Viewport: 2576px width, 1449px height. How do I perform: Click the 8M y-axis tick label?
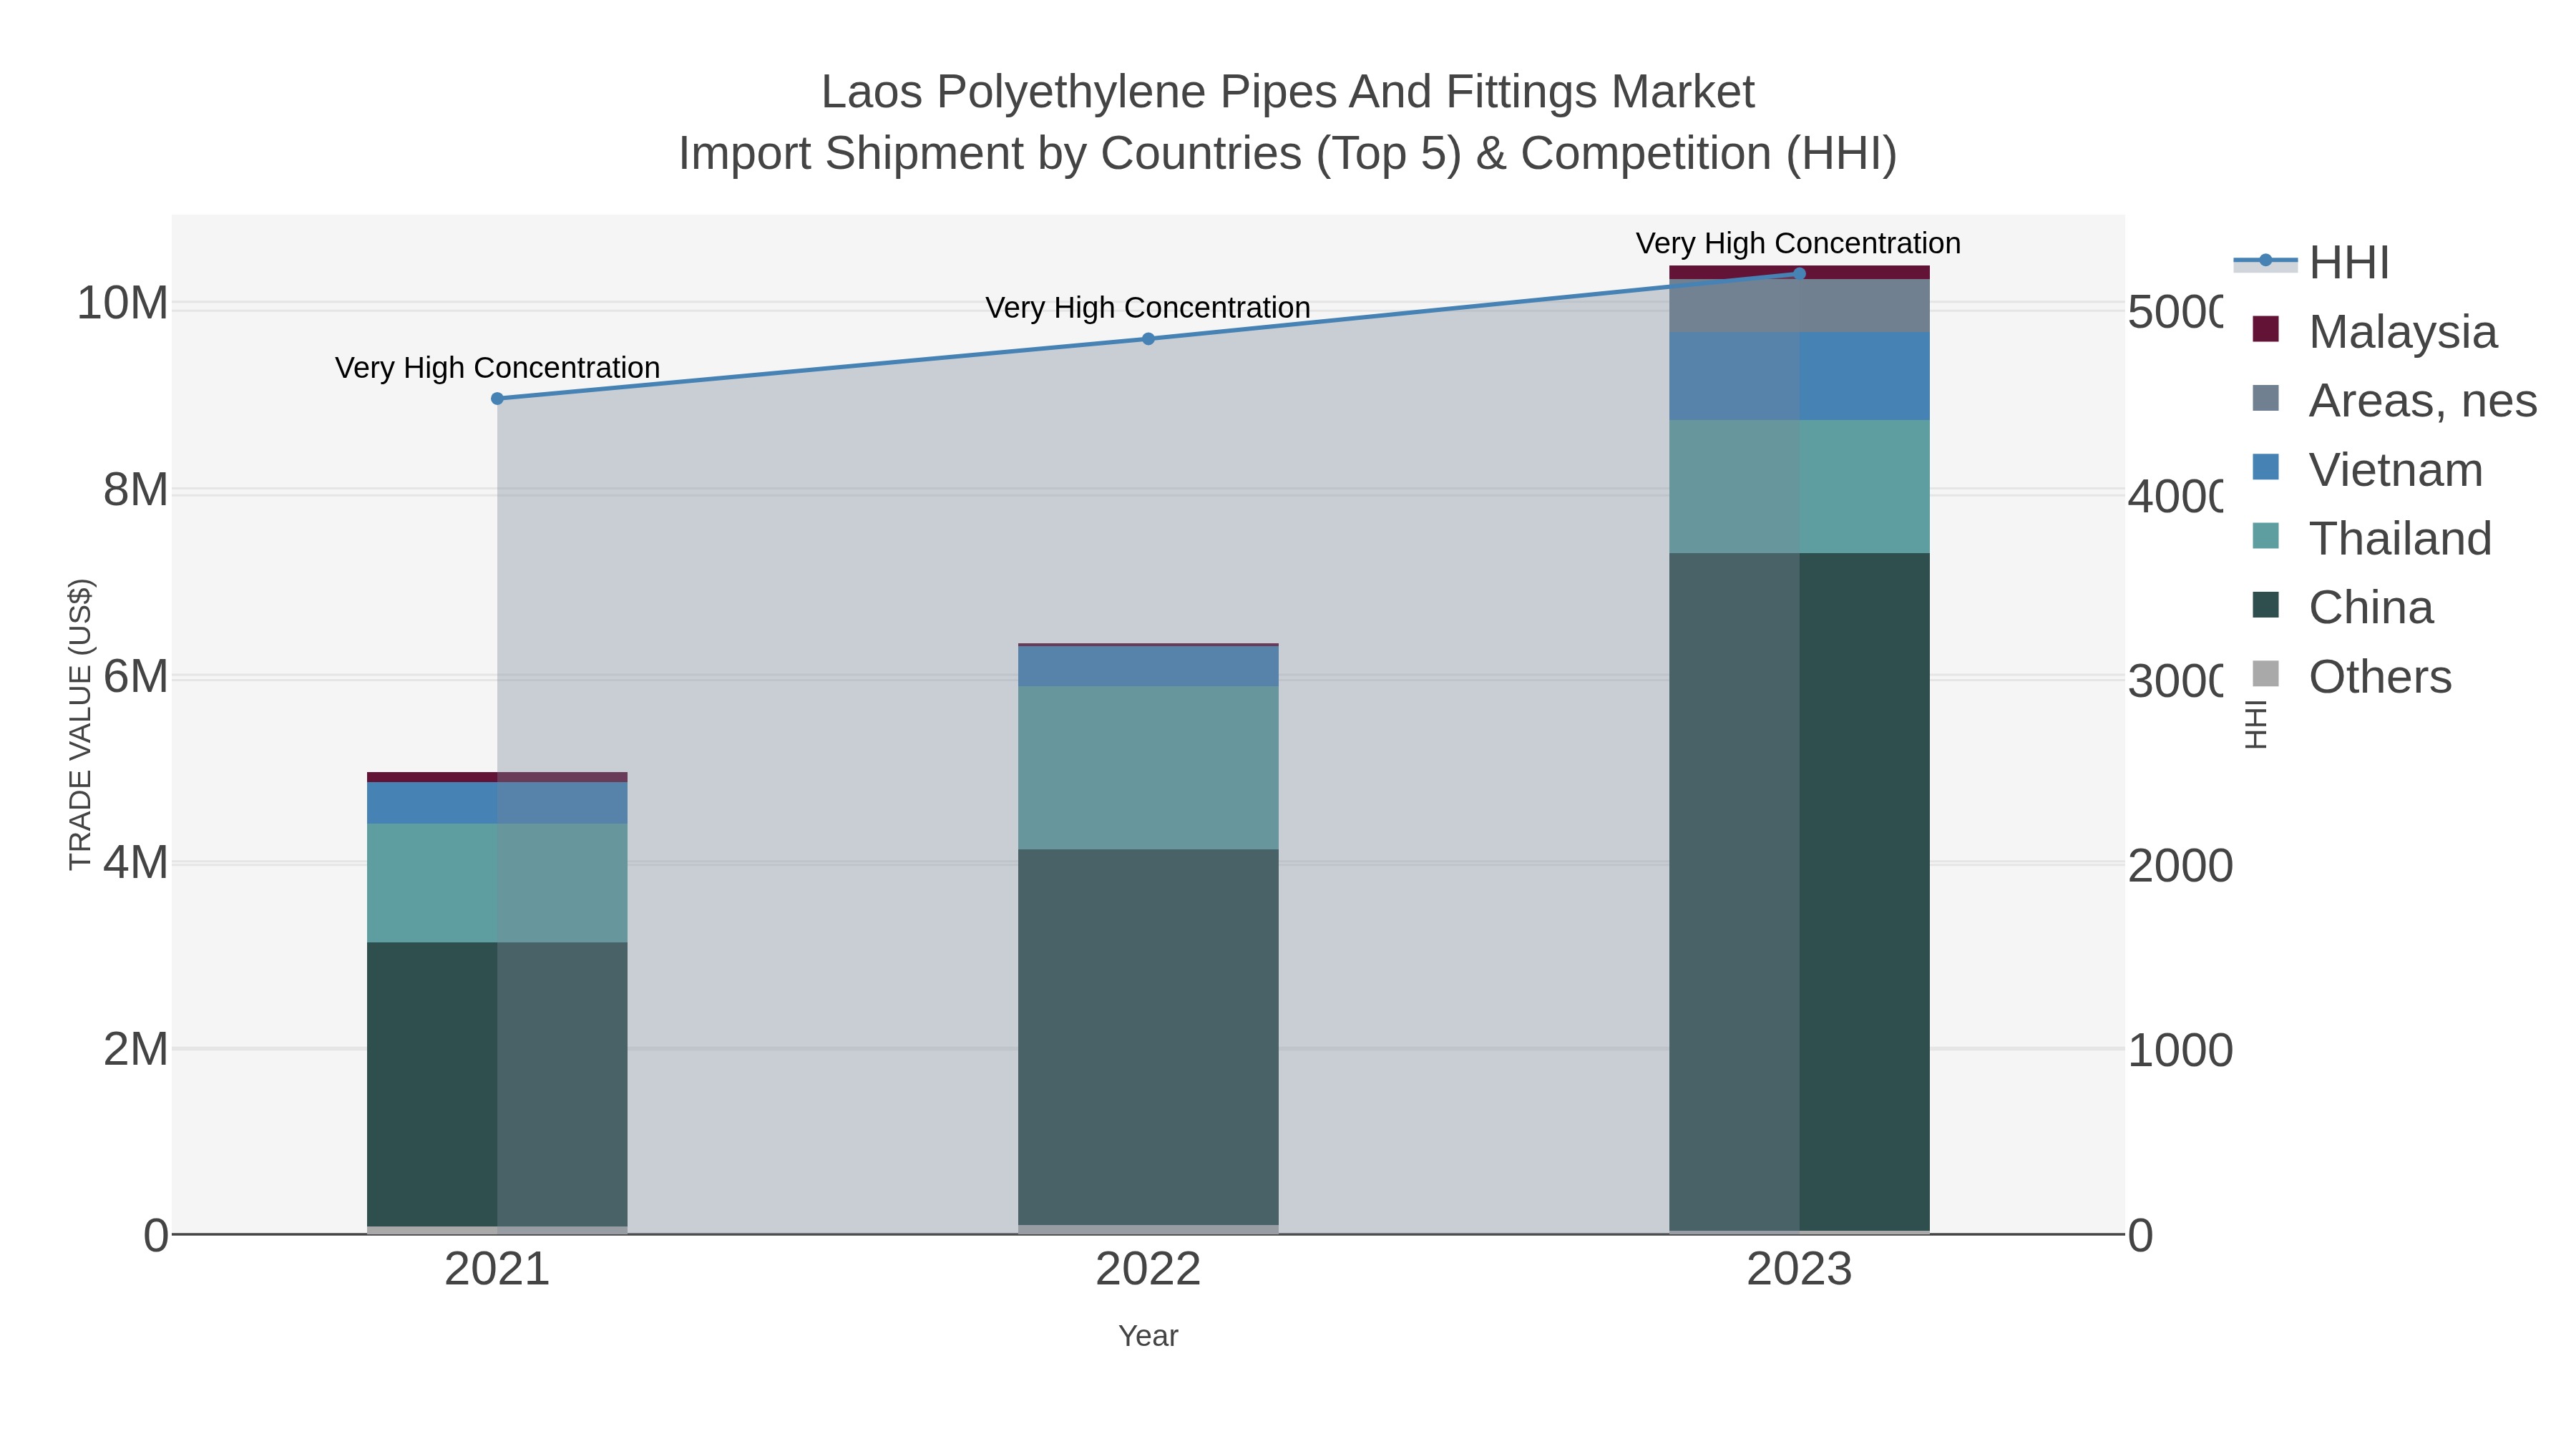(x=136, y=490)
